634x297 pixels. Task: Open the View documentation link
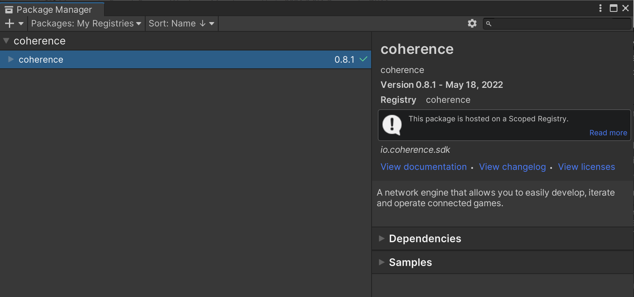click(423, 167)
